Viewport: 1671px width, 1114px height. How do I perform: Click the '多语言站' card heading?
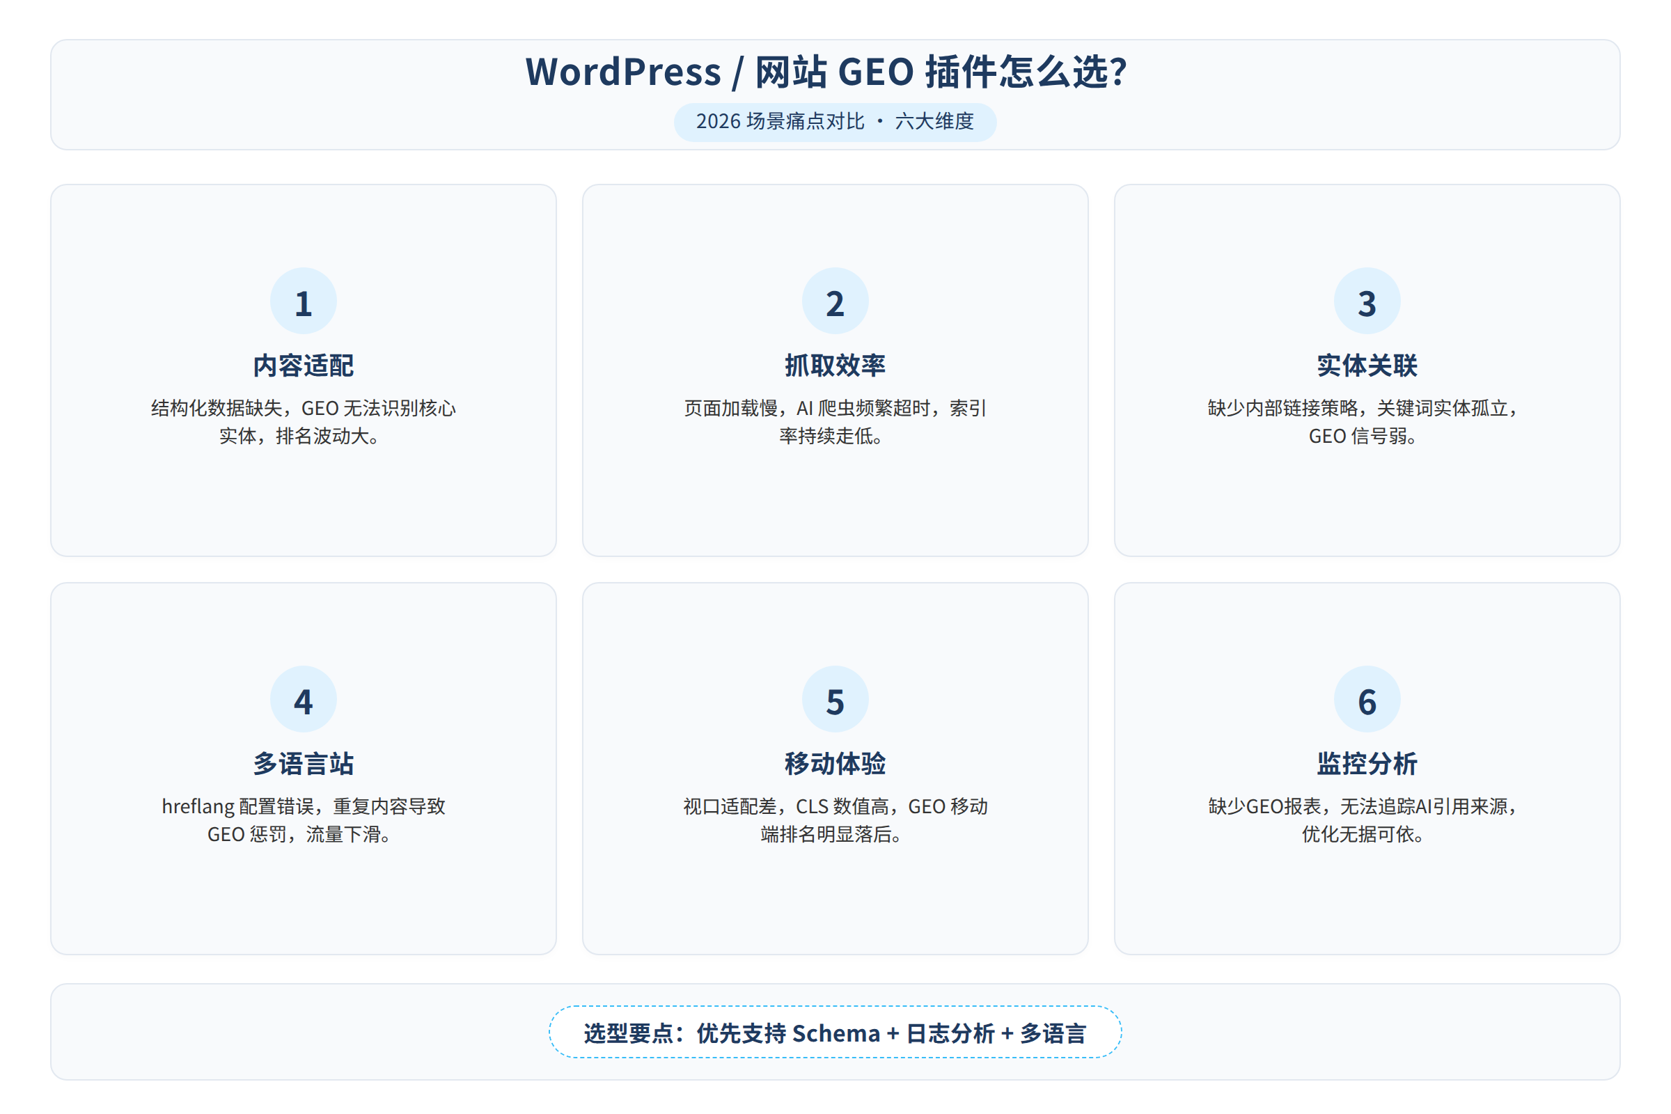(304, 764)
